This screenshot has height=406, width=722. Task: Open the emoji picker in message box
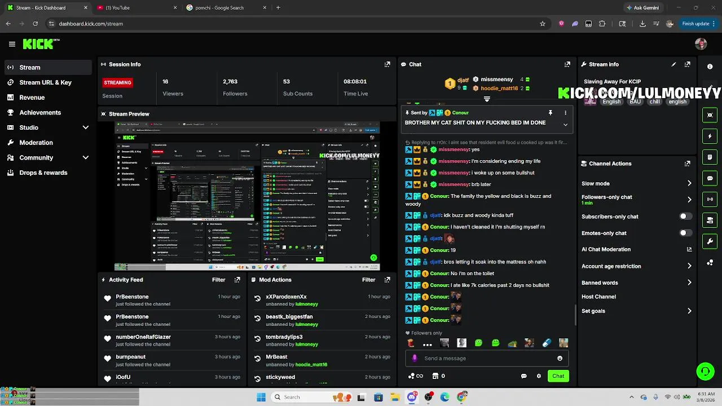tap(560, 358)
